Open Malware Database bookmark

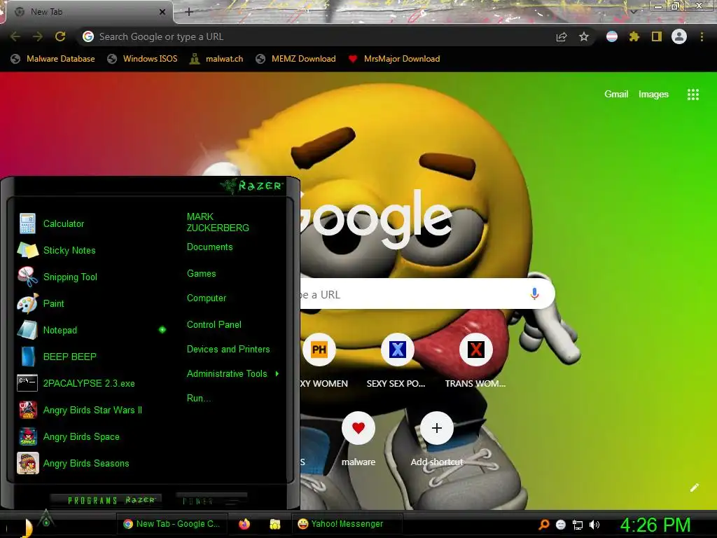(53, 59)
